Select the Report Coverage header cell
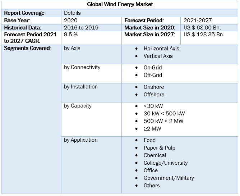240x196 pixels. [24, 13]
